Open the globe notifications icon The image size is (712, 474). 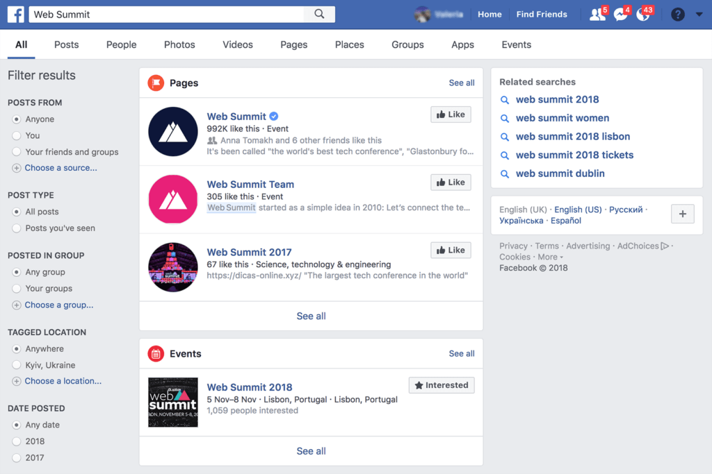(x=642, y=15)
